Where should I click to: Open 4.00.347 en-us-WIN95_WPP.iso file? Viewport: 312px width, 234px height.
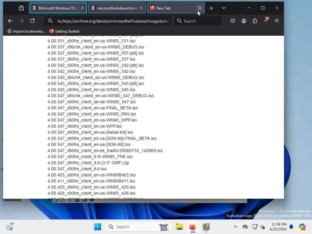92,120
